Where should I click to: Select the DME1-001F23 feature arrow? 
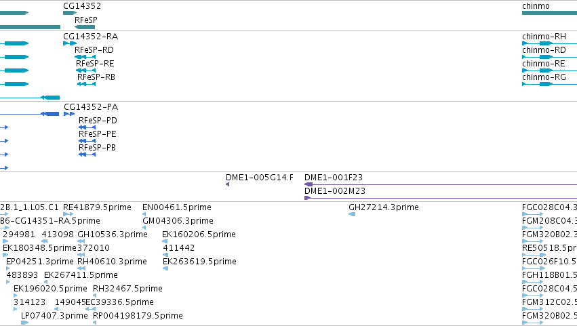[x=441, y=184]
